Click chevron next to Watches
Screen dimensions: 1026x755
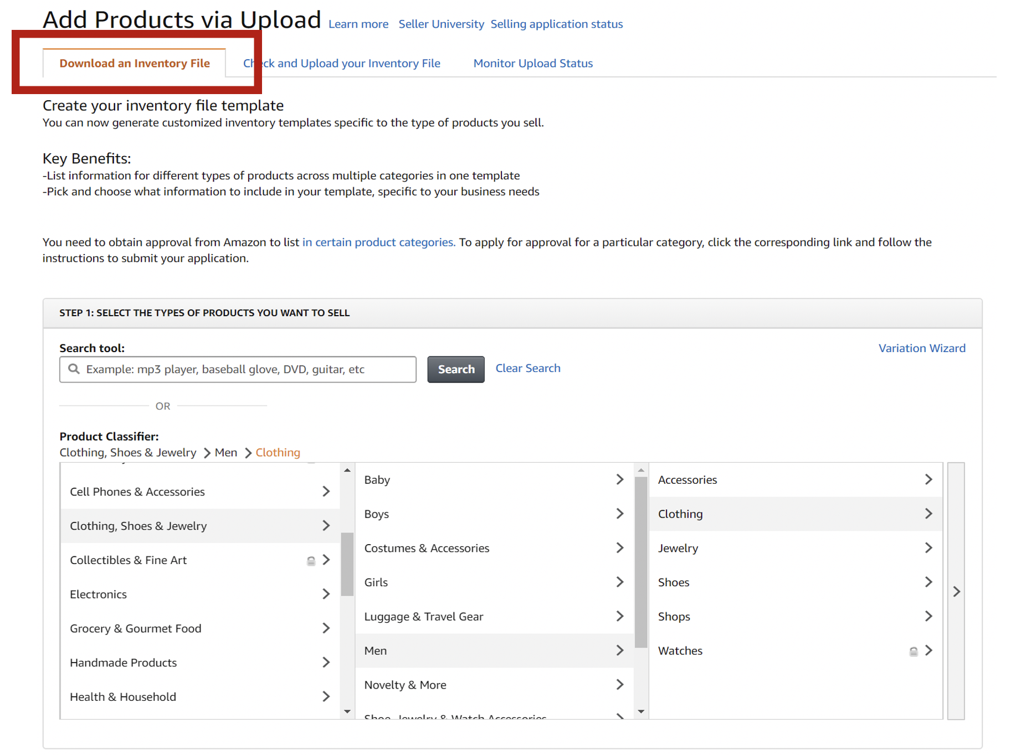coord(929,651)
